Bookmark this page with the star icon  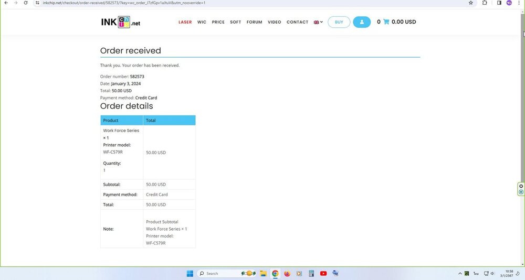[x=471, y=3]
